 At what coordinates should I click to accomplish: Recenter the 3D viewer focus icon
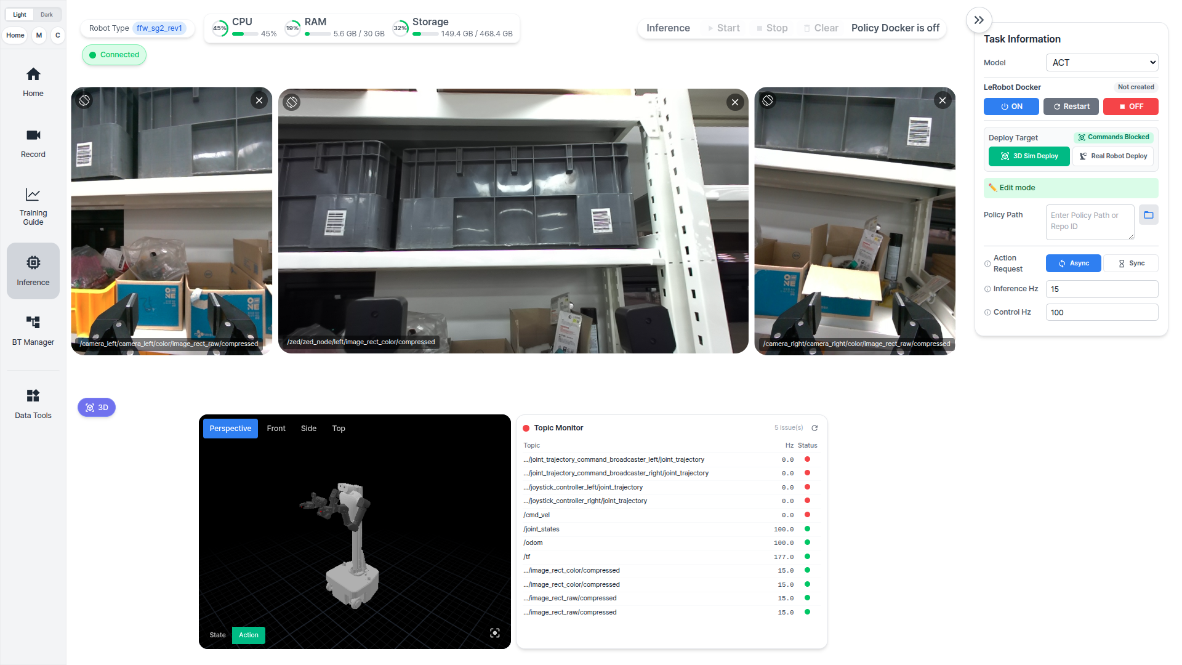coord(495,633)
